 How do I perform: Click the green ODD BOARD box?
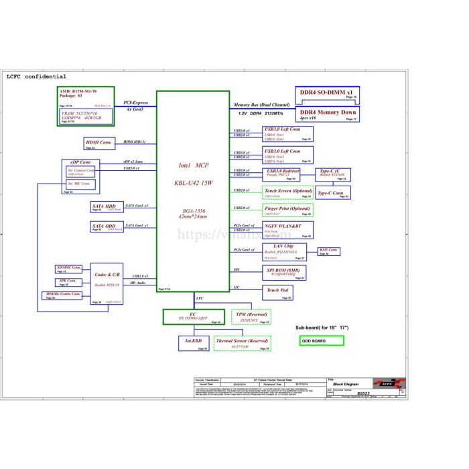click(322, 340)
